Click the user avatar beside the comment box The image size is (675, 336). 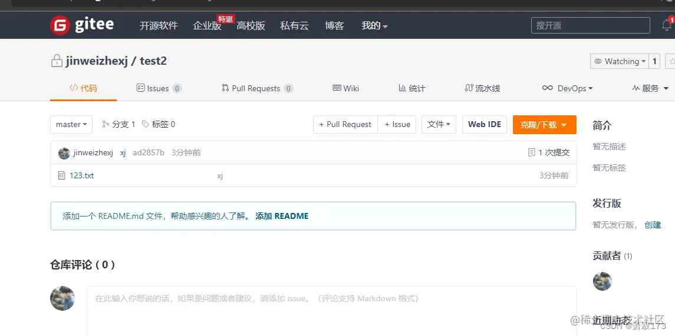click(x=62, y=298)
